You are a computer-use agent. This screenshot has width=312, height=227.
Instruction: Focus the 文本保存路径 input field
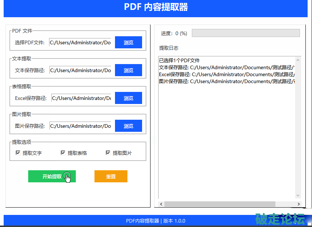click(80, 70)
